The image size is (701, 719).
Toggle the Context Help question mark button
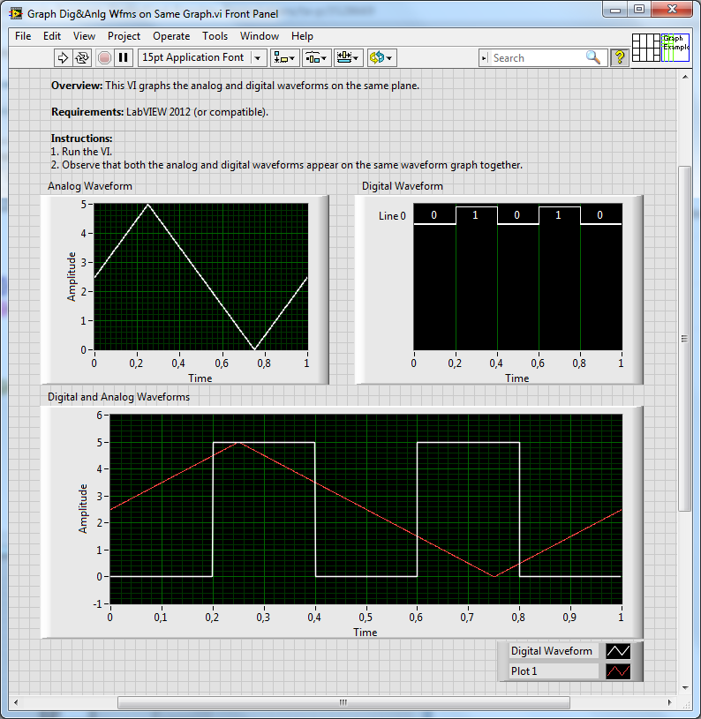pos(620,57)
